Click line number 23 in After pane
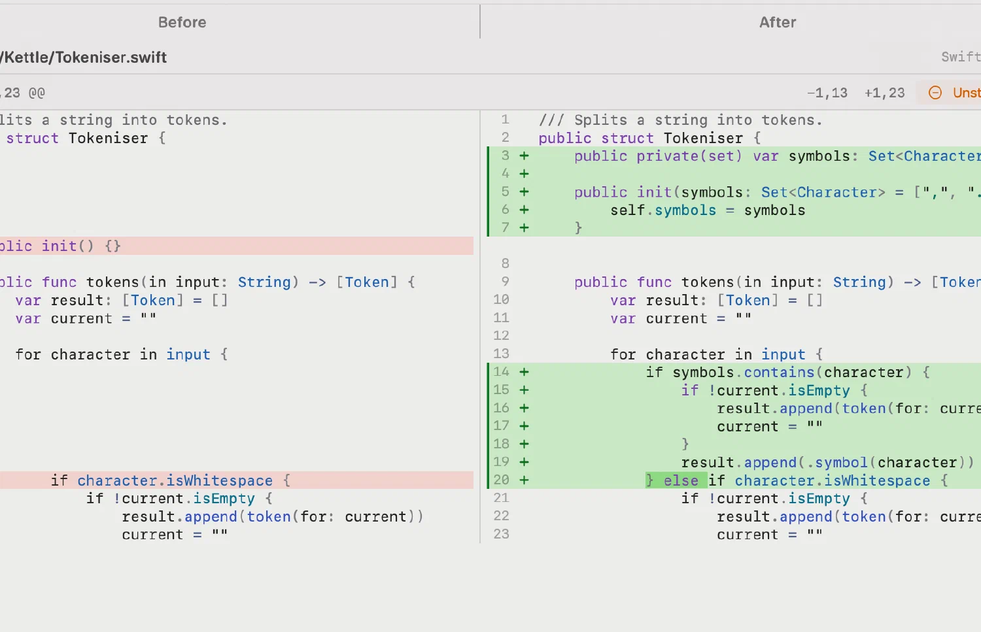The height and width of the screenshot is (632, 981). (501, 534)
